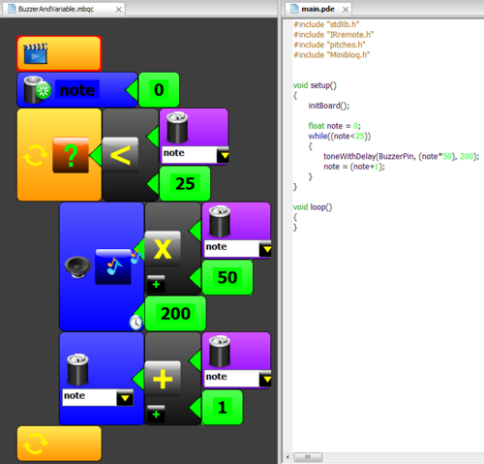Screen dimensions: 484x464
Task: Click the clapperboard start block icon
Action: pyautogui.click(x=36, y=53)
